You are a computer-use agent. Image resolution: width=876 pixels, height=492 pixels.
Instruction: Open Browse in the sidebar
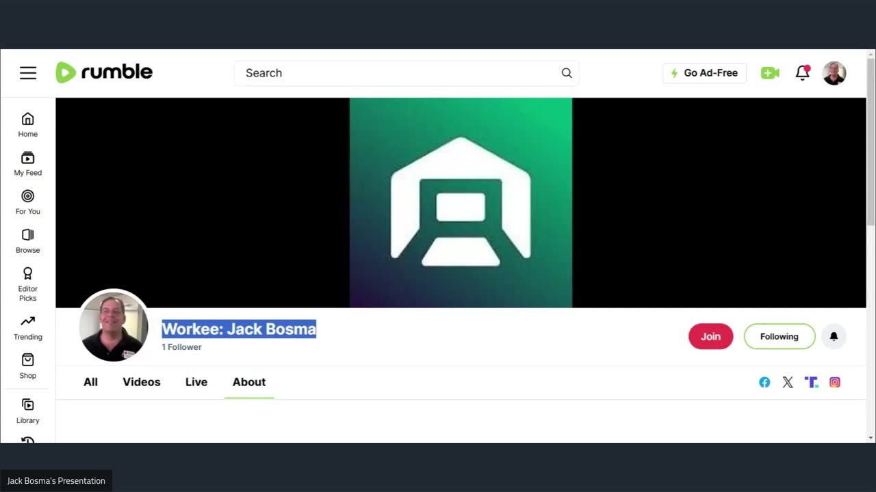(x=28, y=241)
